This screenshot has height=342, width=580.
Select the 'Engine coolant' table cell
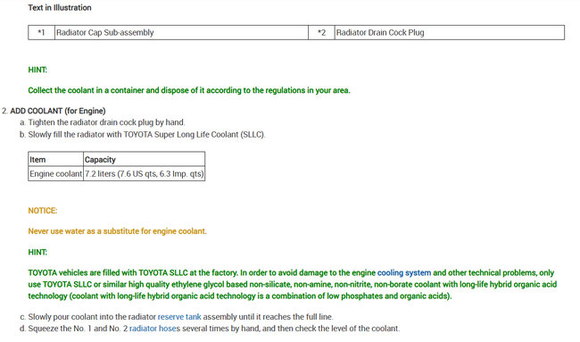(56, 173)
